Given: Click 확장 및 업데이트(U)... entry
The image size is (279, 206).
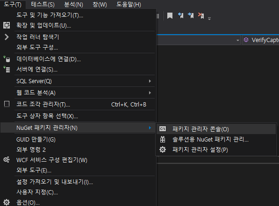Looking at the screenshot, I should [79, 25].
